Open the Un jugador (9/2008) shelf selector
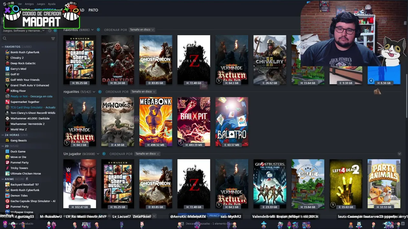The image size is (408, 229). [x=81, y=154]
